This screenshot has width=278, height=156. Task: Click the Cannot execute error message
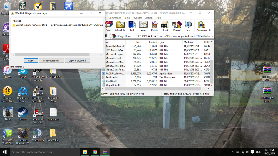(x=58, y=25)
